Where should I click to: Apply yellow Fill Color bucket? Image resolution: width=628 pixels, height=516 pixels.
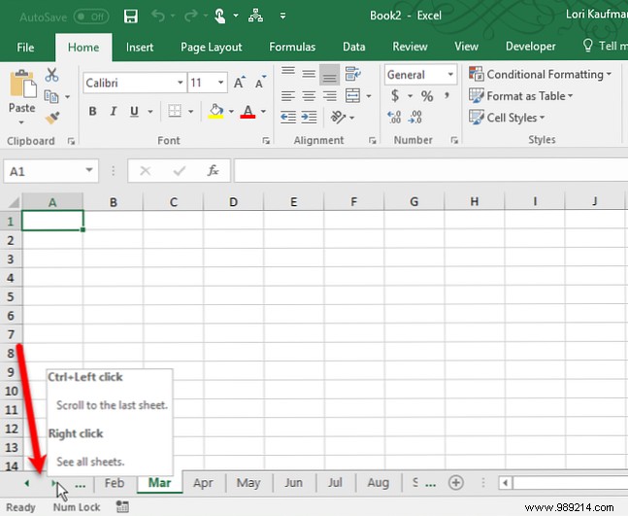click(x=215, y=111)
